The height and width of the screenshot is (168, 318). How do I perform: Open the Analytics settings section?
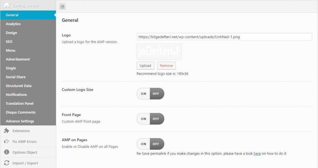[13, 24]
